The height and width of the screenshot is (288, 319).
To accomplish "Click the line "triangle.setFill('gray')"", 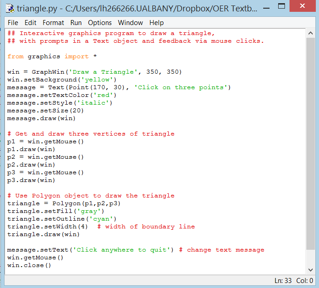I will pos(55,211).
